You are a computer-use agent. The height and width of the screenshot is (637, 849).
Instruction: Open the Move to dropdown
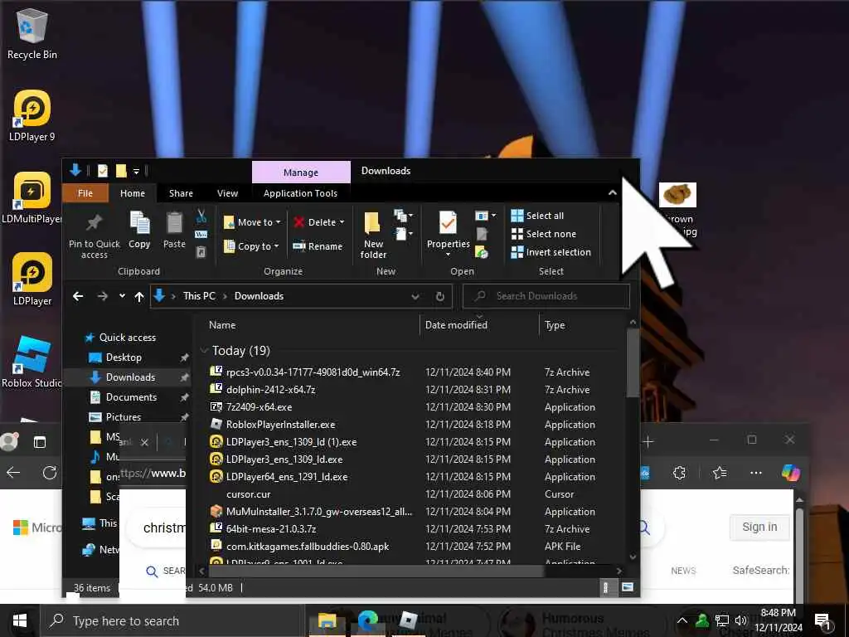[x=252, y=222]
